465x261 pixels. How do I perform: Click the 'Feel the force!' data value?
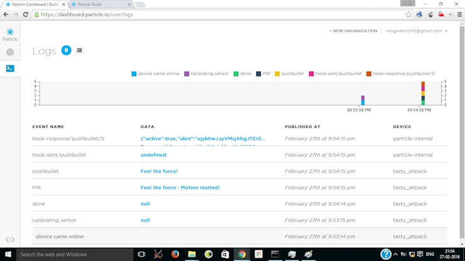159,171
